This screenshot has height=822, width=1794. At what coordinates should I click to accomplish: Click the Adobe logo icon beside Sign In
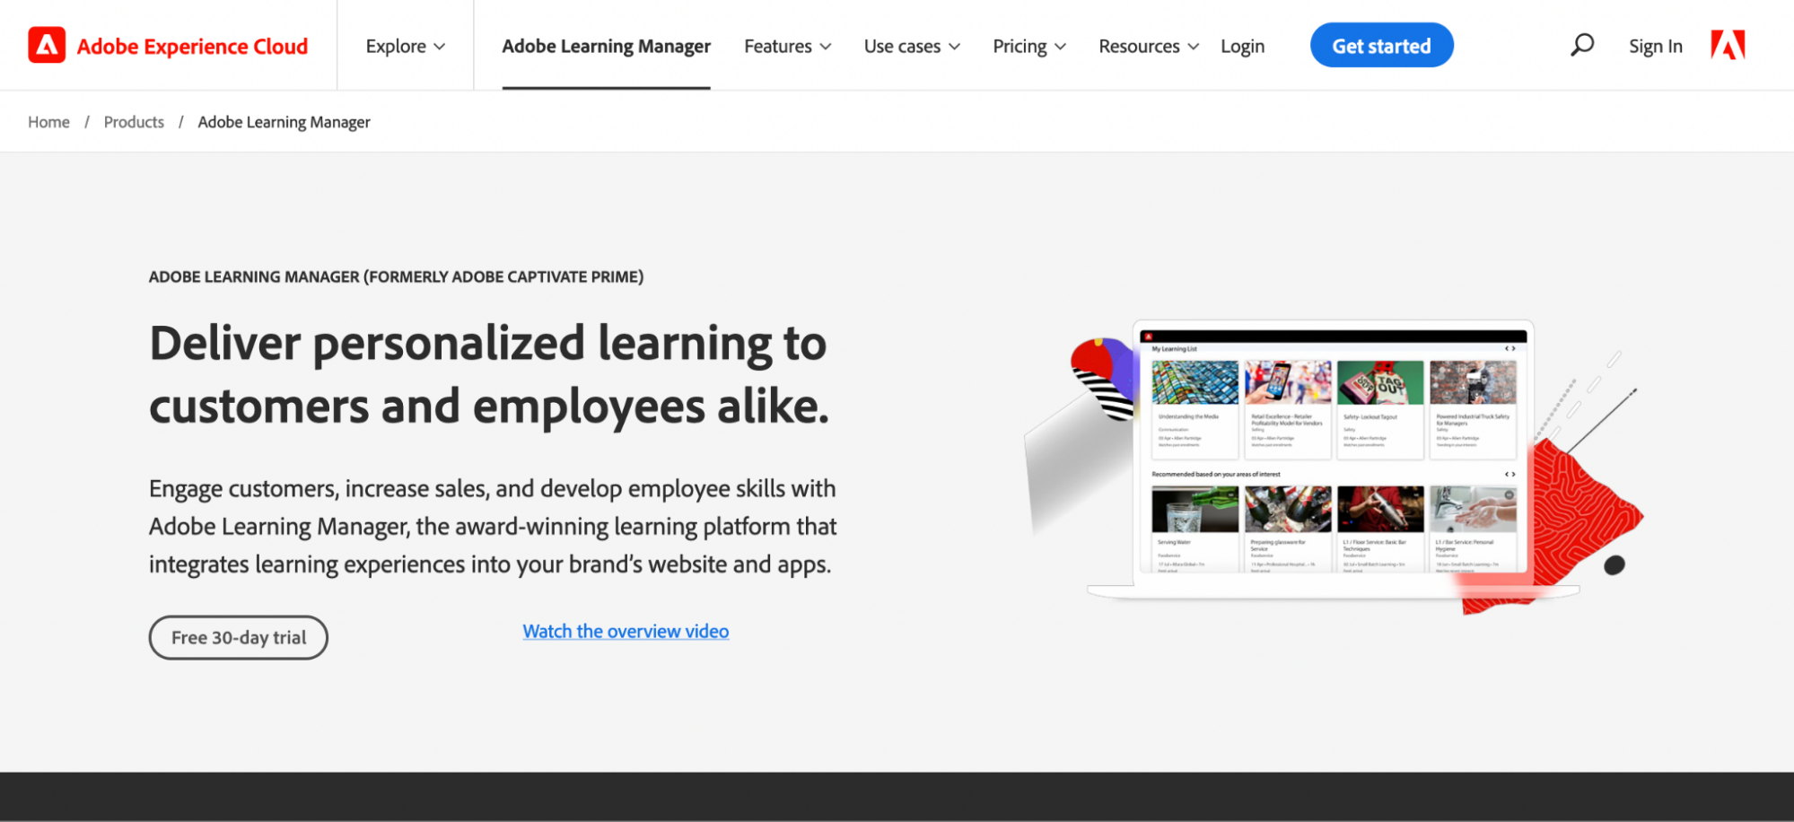coord(1728,45)
